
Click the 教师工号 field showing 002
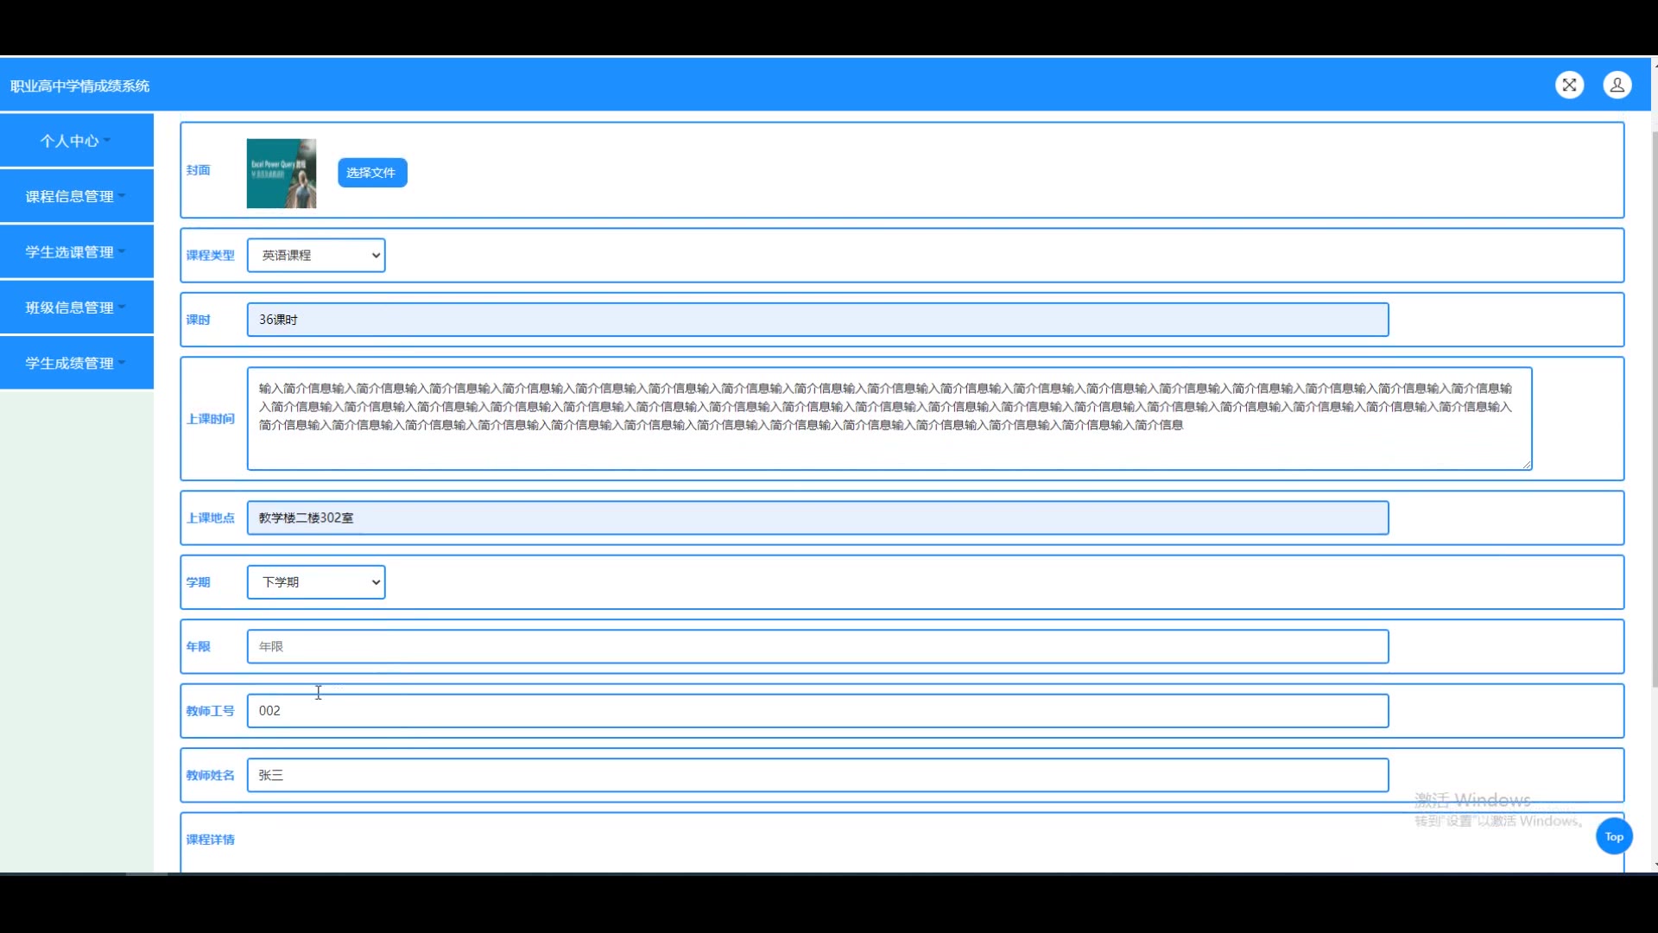click(x=817, y=711)
